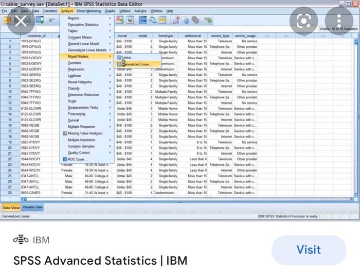
Task: Open the Help menu
Action: coord(170,11)
